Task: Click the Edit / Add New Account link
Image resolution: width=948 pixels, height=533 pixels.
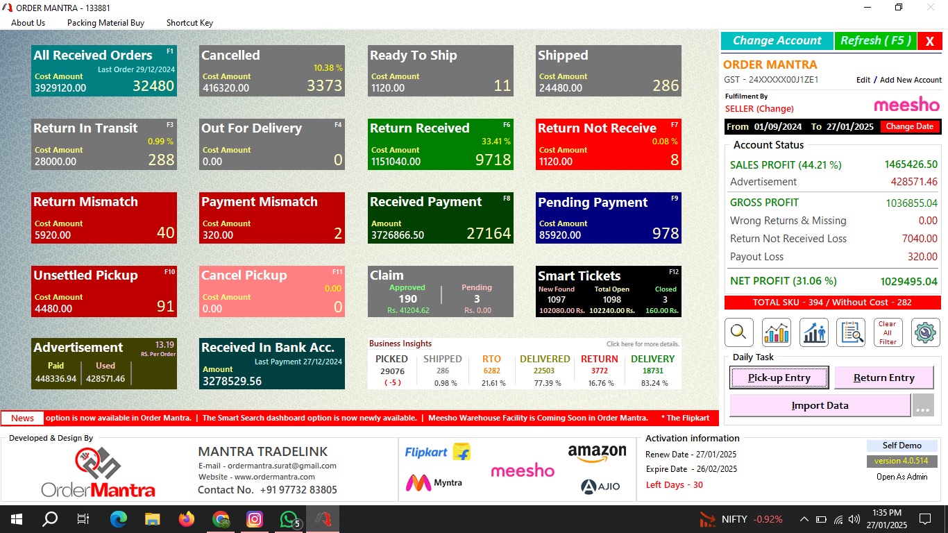Action: click(899, 80)
